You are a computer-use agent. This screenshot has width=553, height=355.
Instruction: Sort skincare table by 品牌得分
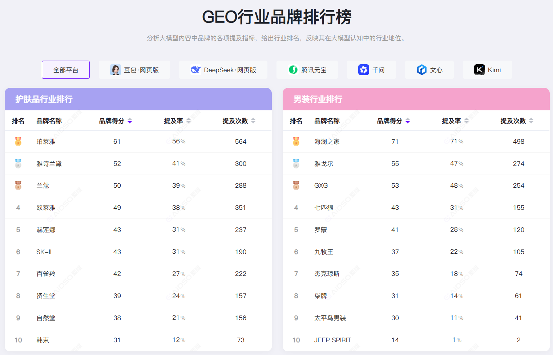tap(130, 121)
